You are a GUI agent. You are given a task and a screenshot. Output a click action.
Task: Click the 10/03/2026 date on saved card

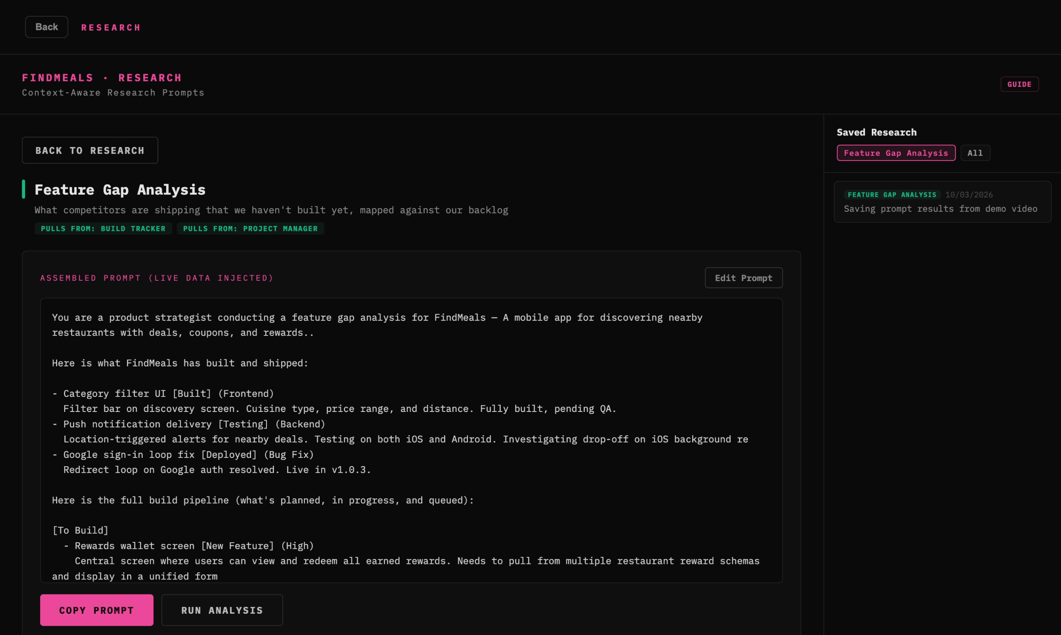969,195
